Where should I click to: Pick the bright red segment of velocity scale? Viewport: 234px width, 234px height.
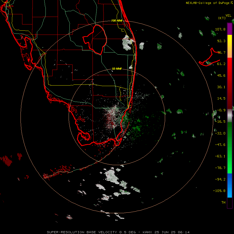[x=230, y=63]
